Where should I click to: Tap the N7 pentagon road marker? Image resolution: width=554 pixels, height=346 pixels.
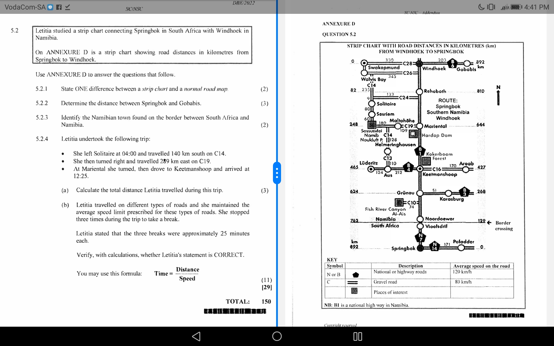pyautogui.click(x=420, y=238)
